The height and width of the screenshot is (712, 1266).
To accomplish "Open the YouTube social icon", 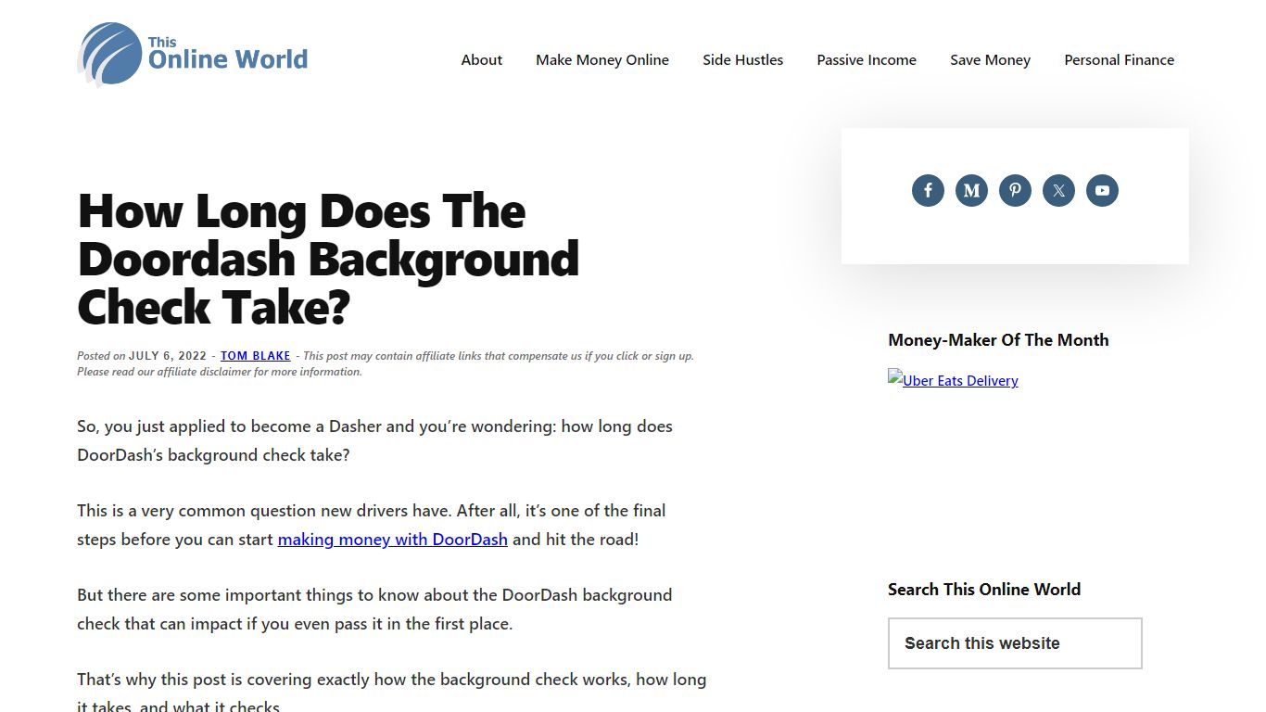I will [1102, 191].
